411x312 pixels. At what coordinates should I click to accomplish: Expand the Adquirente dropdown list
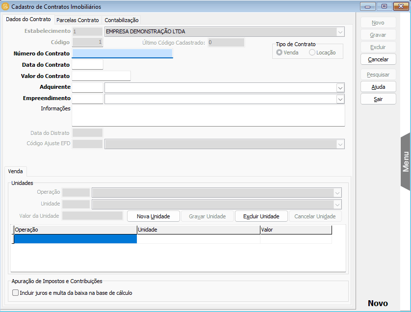[x=340, y=87]
